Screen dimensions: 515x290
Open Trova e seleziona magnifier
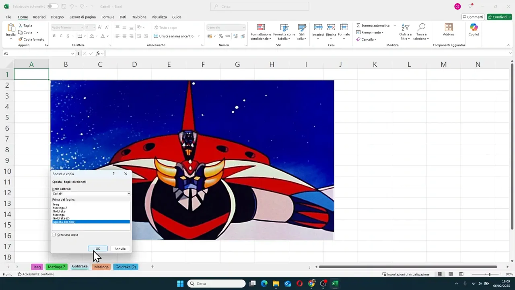point(421,27)
